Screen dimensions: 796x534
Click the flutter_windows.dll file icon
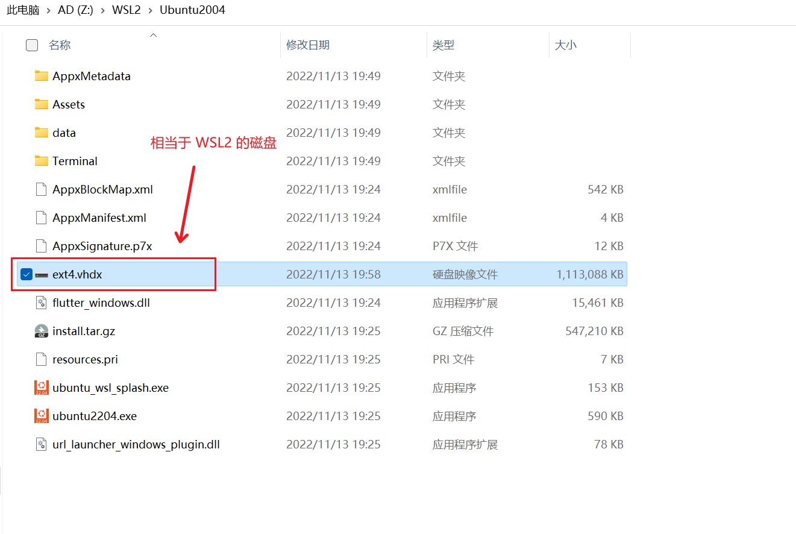pos(41,303)
